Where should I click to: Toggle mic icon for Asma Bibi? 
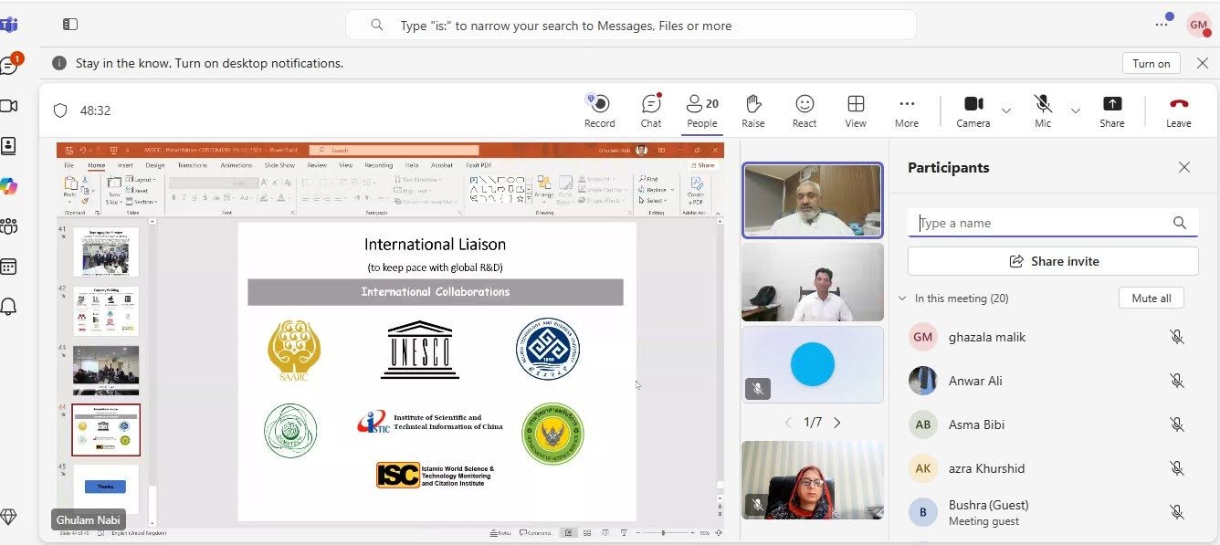coord(1177,424)
